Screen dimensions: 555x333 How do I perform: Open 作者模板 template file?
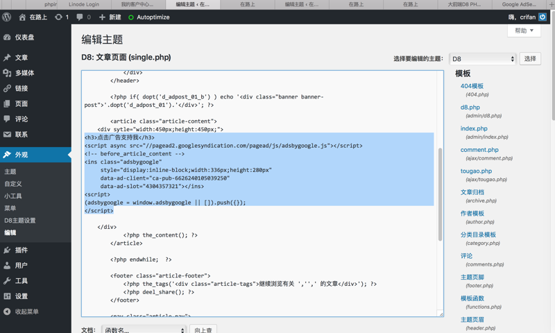click(472, 214)
